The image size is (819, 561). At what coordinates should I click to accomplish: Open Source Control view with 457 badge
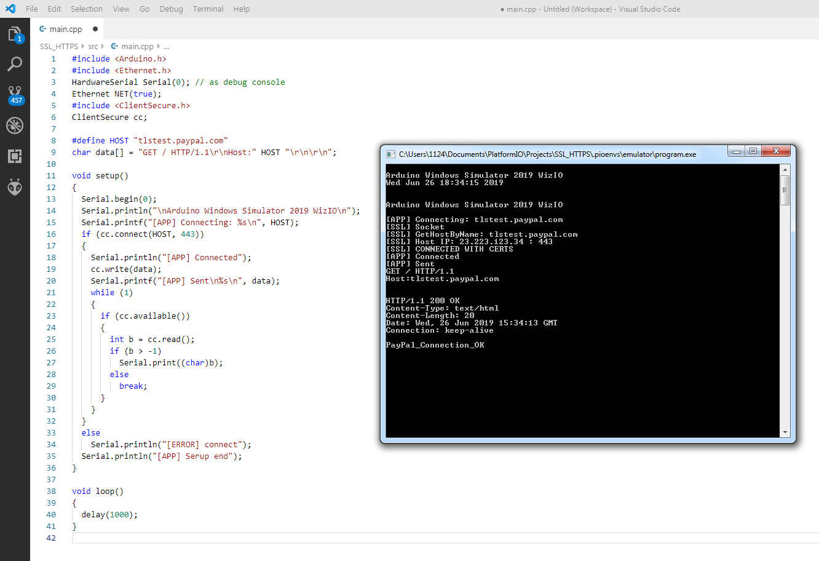pos(15,95)
